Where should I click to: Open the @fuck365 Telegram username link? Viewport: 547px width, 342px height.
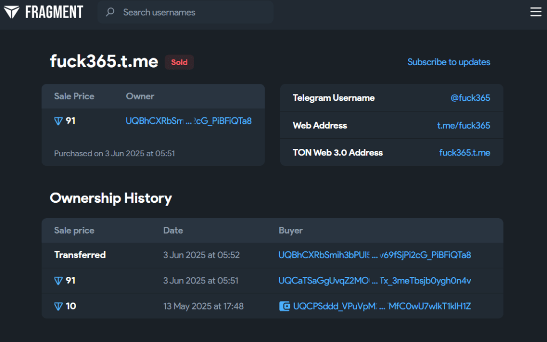coord(470,98)
